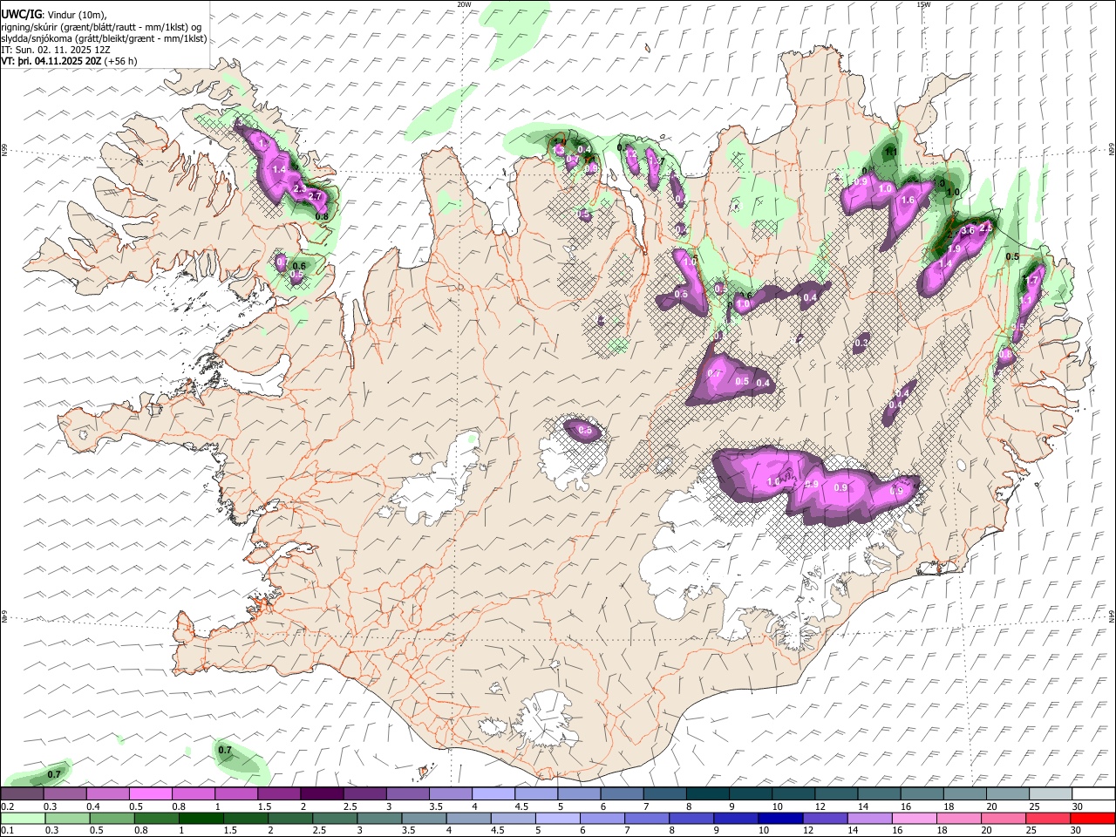Select the lower legend pink swatch labeled 18
The image size is (1116, 837).
coord(958,818)
